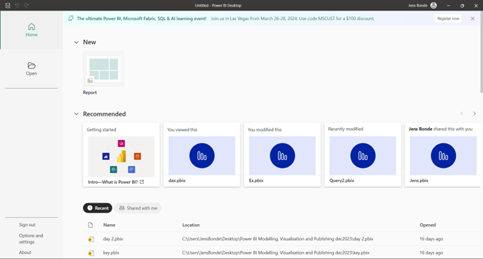Click the Power BI logo in Query2.pbix card
The image size is (483, 259).
pyautogui.click(x=363, y=156)
